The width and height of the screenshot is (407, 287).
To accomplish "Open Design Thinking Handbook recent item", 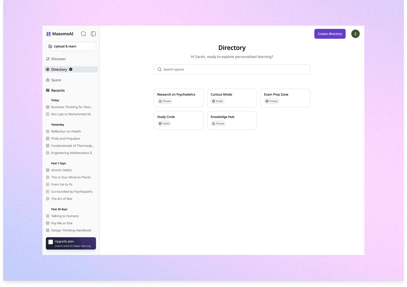I will [x=71, y=231].
